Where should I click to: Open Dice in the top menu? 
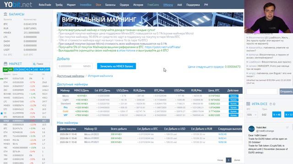click(98, 5)
